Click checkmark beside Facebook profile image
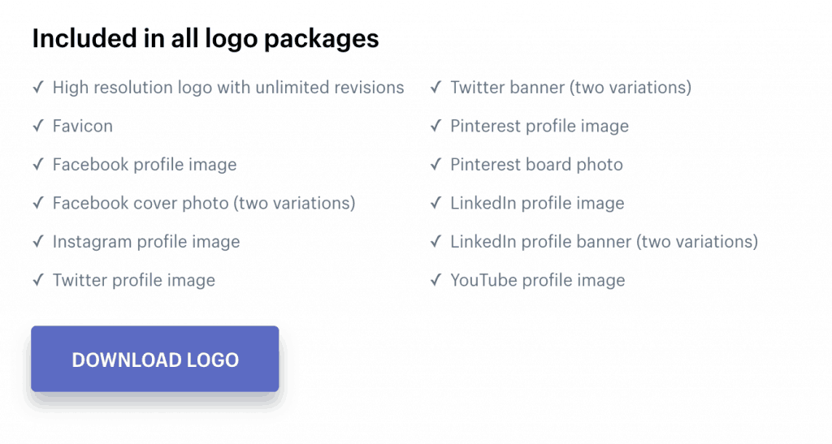The image size is (832, 444). tap(38, 164)
